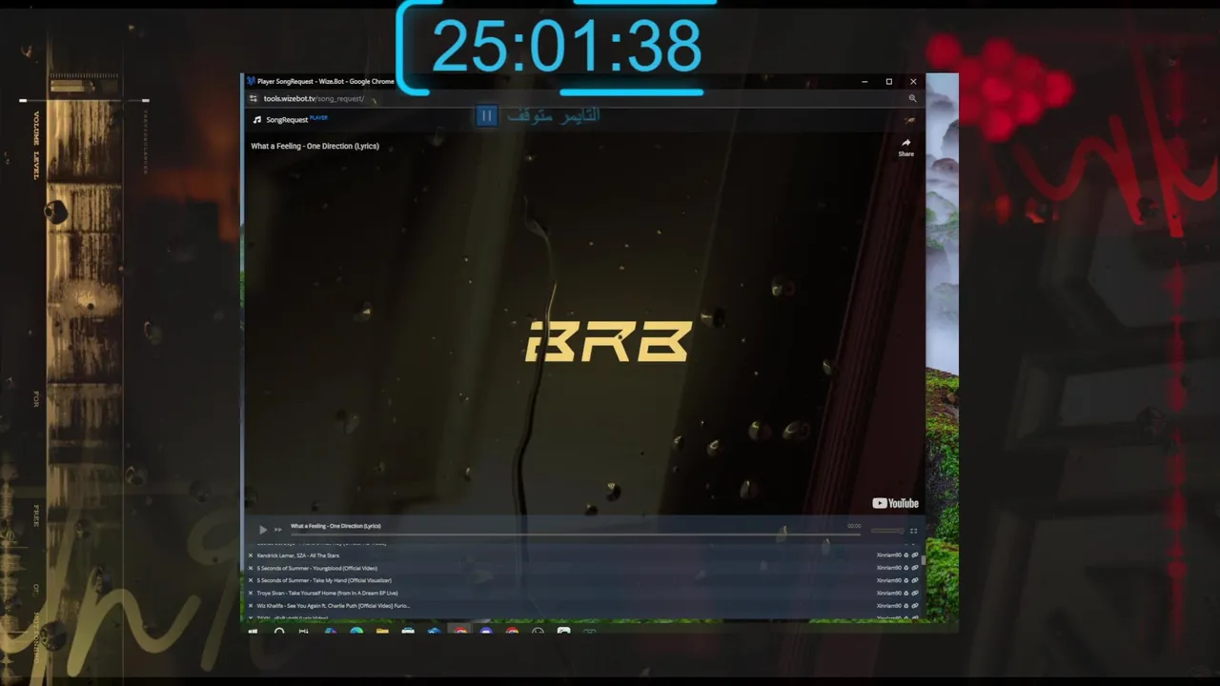
Task: Click the YouTube Share arrow
Action: (x=905, y=147)
